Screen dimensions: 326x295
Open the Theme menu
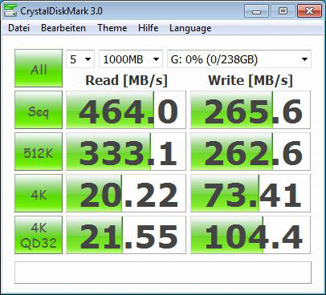coord(112,28)
